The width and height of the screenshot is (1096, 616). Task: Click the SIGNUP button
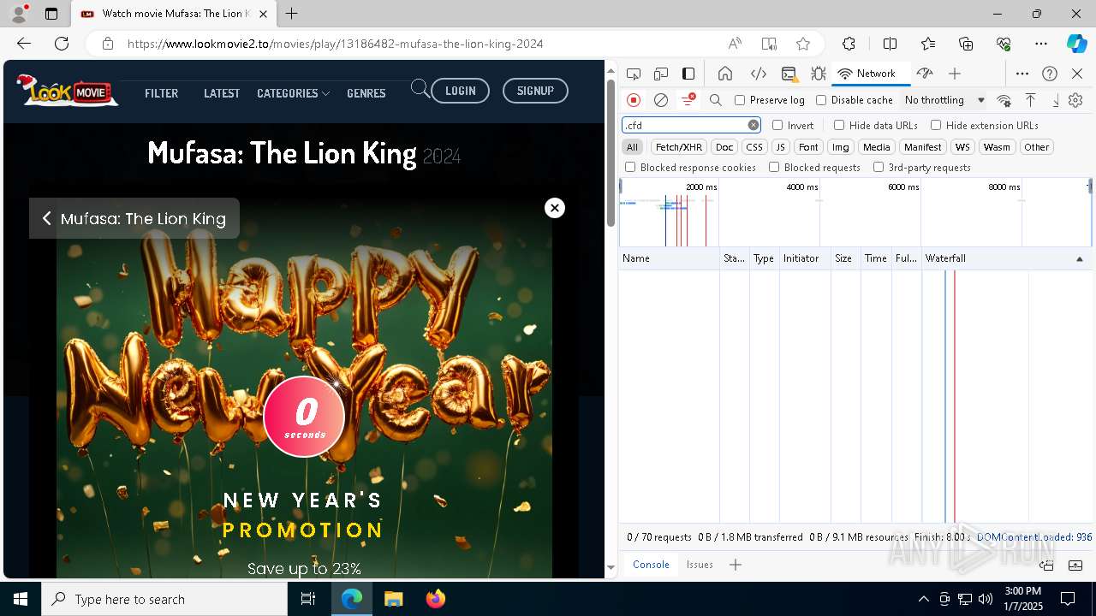[535, 91]
